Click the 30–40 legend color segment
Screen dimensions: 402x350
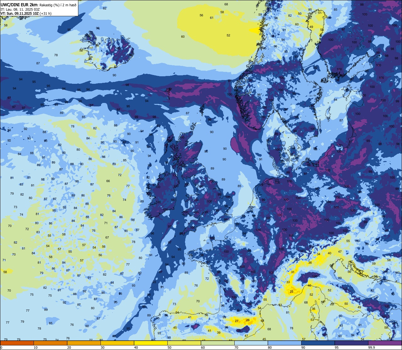[117, 343]
